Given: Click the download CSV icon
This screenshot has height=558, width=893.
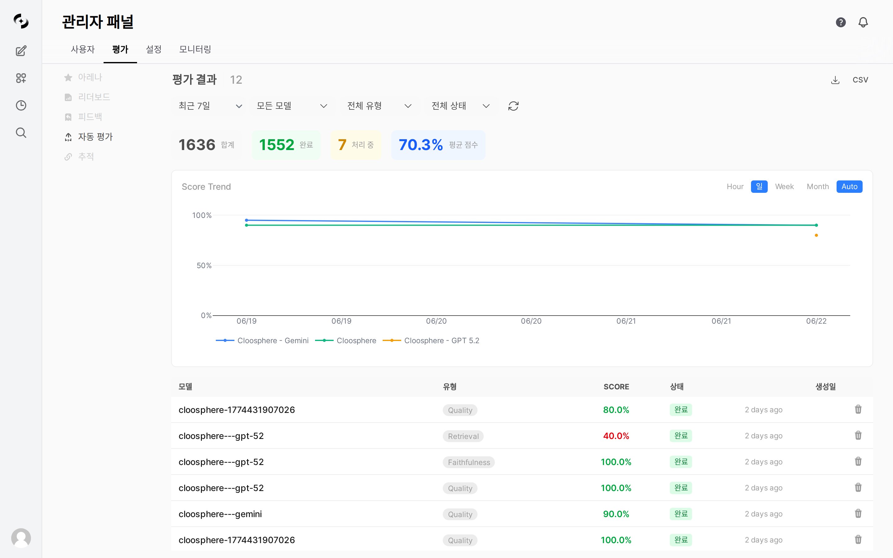Looking at the screenshot, I should pyautogui.click(x=835, y=80).
